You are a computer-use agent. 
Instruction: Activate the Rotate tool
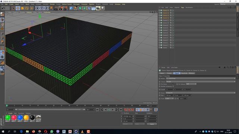[27, 8]
